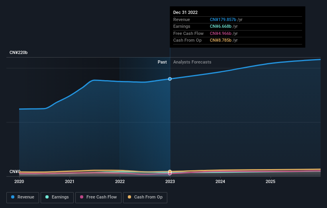Click the CN¥0 y-axis label
Screen dimensions: 327x208
click(15, 171)
